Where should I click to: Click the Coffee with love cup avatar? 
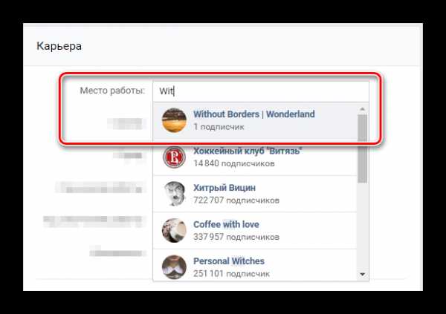coord(174,230)
